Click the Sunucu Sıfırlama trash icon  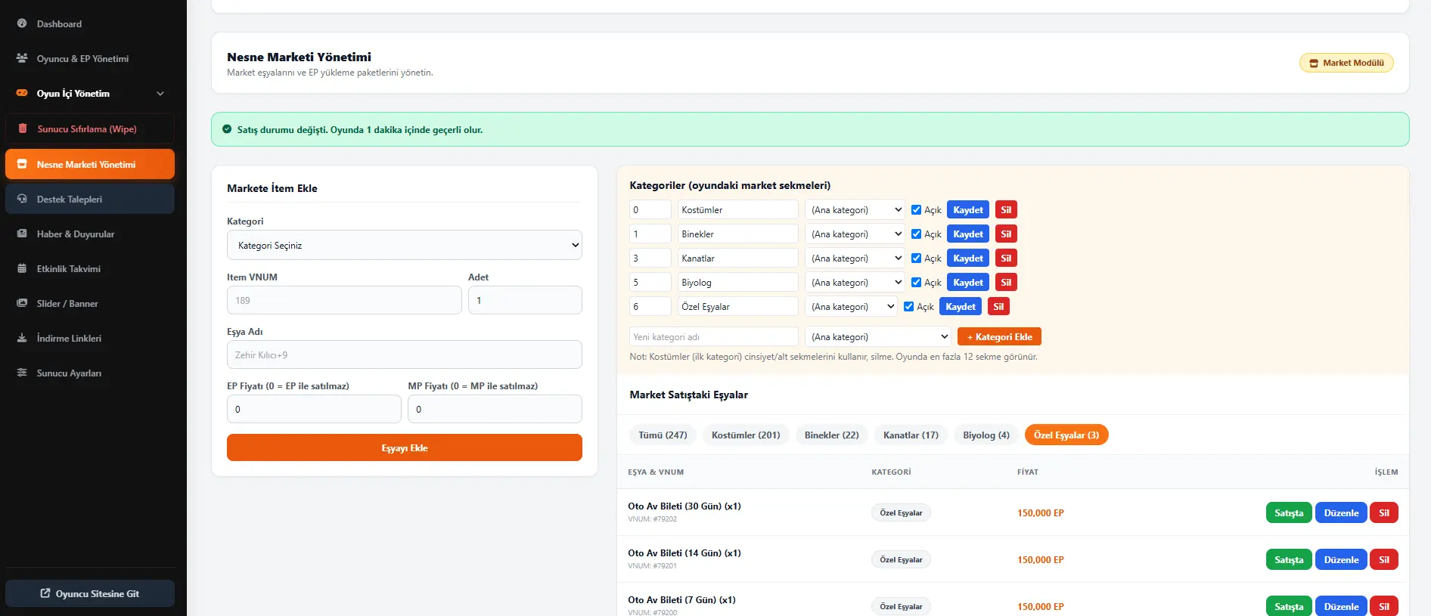click(23, 128)
